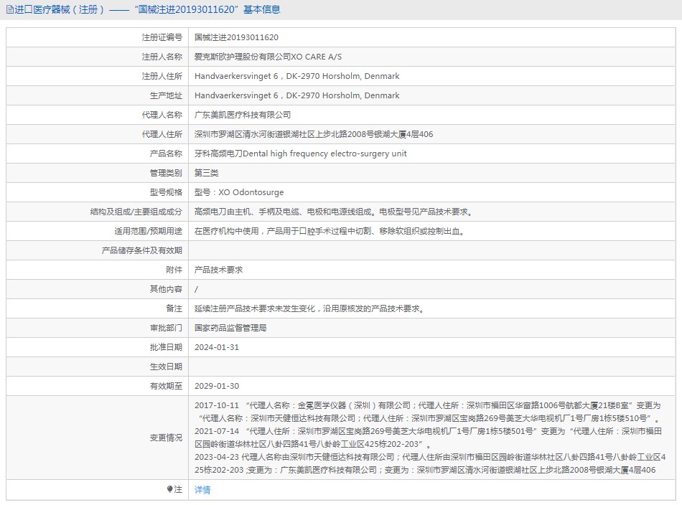The image size is (682, 505).
Task: Click the agent address in 深圳市罗湖区
Action: pyautogui.click(x=314, y=134)
